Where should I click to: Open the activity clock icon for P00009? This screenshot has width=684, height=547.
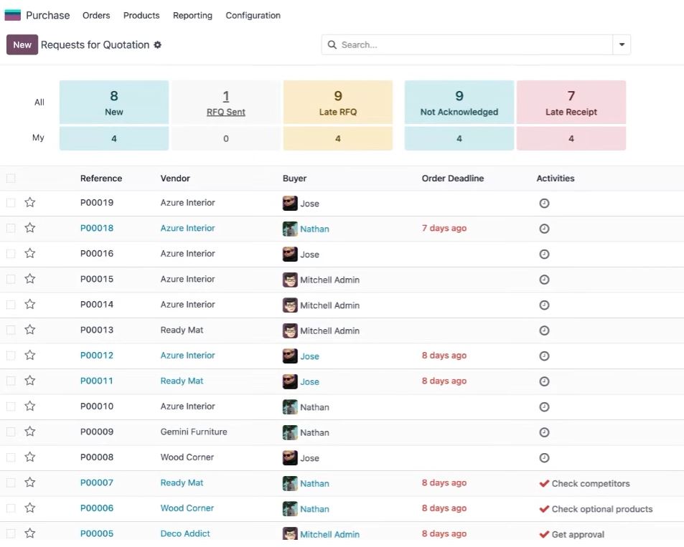[x=544, y=432]
